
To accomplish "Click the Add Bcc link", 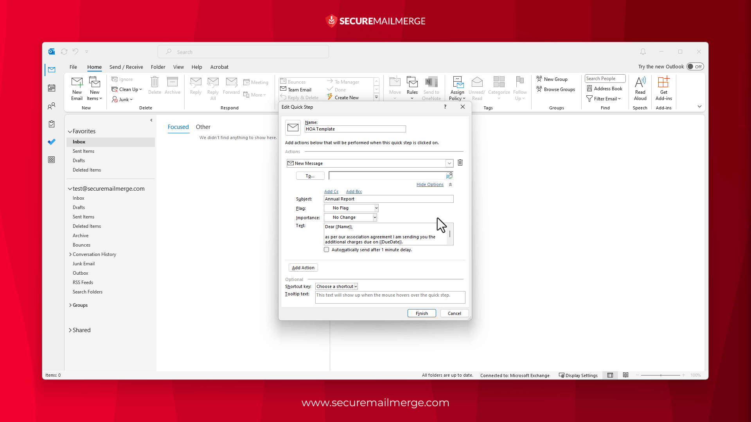I will [354, 191].
